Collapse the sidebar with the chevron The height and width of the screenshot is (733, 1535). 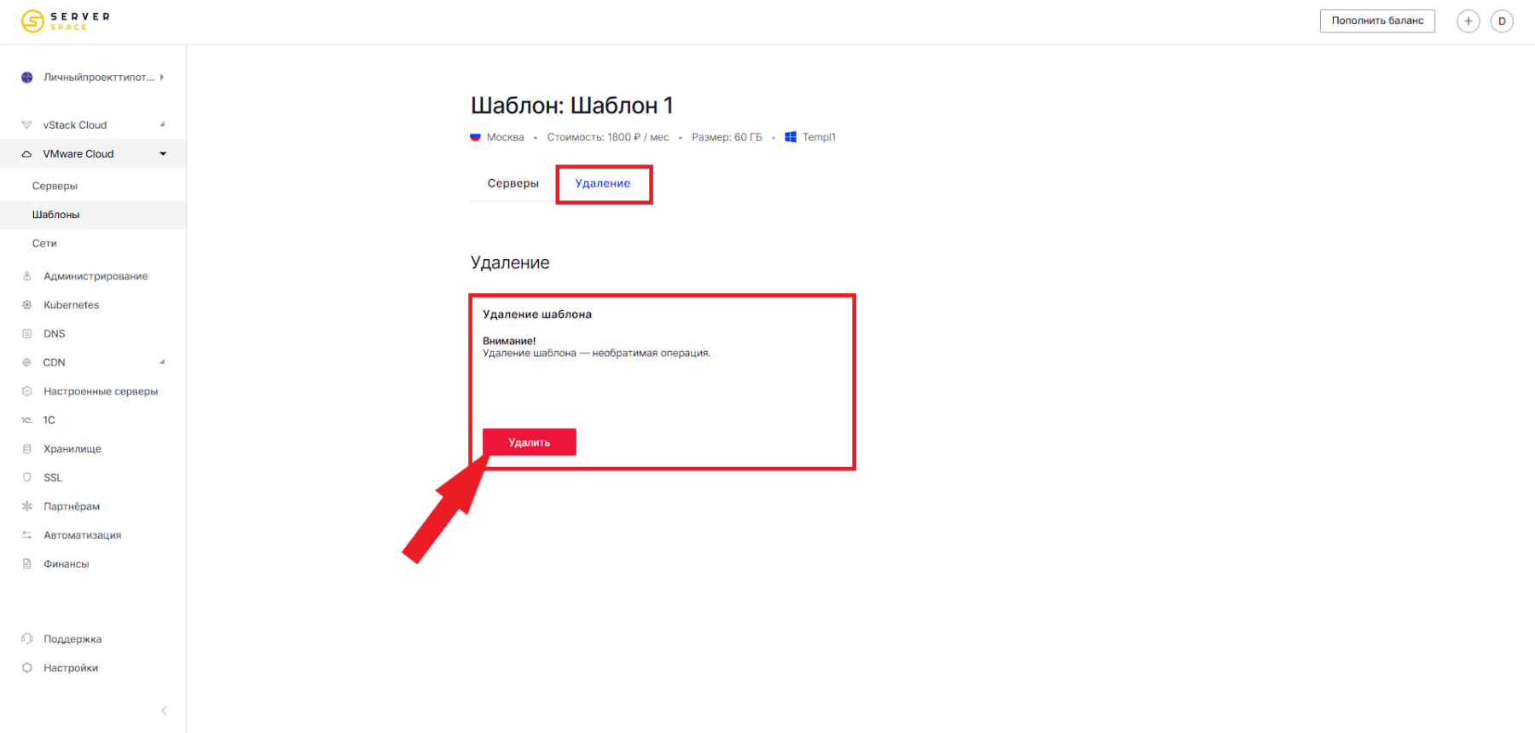pos(164,711)
